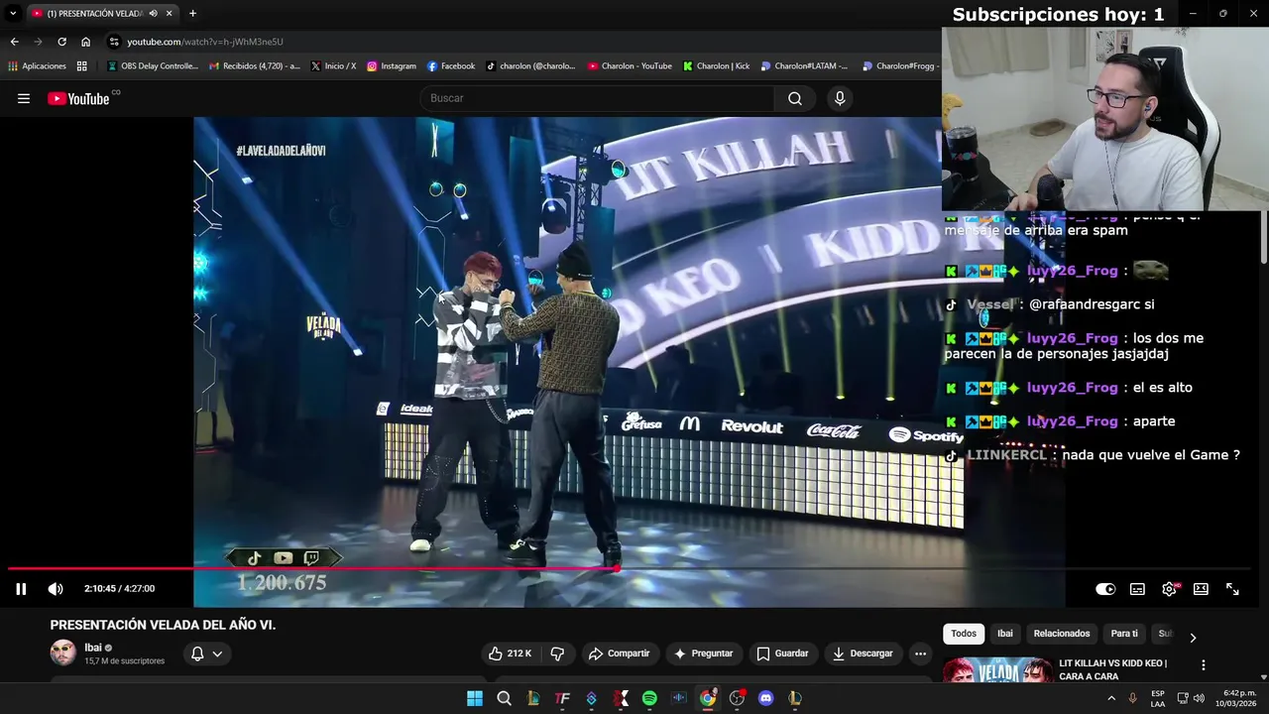Select the Relacionados chip
Image resolution: width=1269 pixels, height=714 pixels.
1062,634
